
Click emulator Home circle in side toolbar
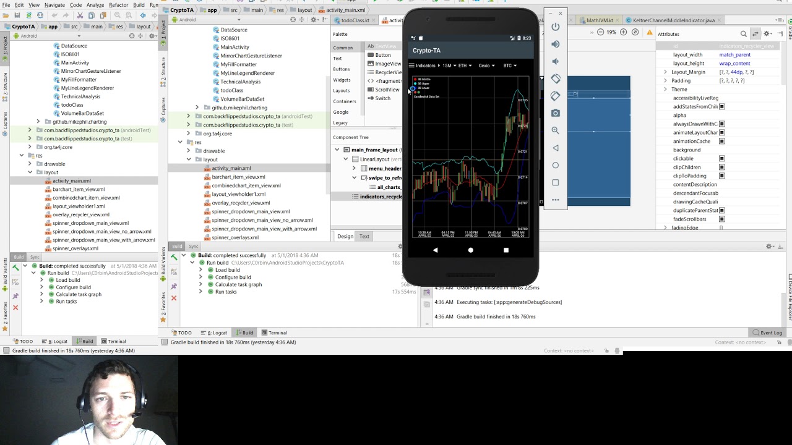tap(555, 165)
